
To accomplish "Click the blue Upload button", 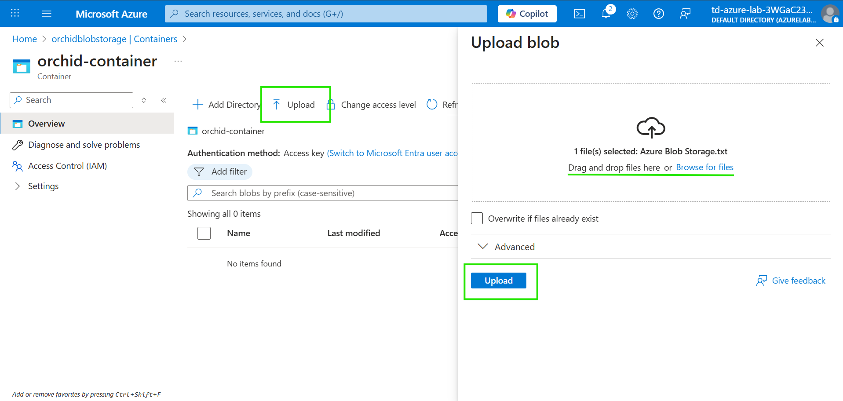I will pyautogui.click(x=498, y=281).
